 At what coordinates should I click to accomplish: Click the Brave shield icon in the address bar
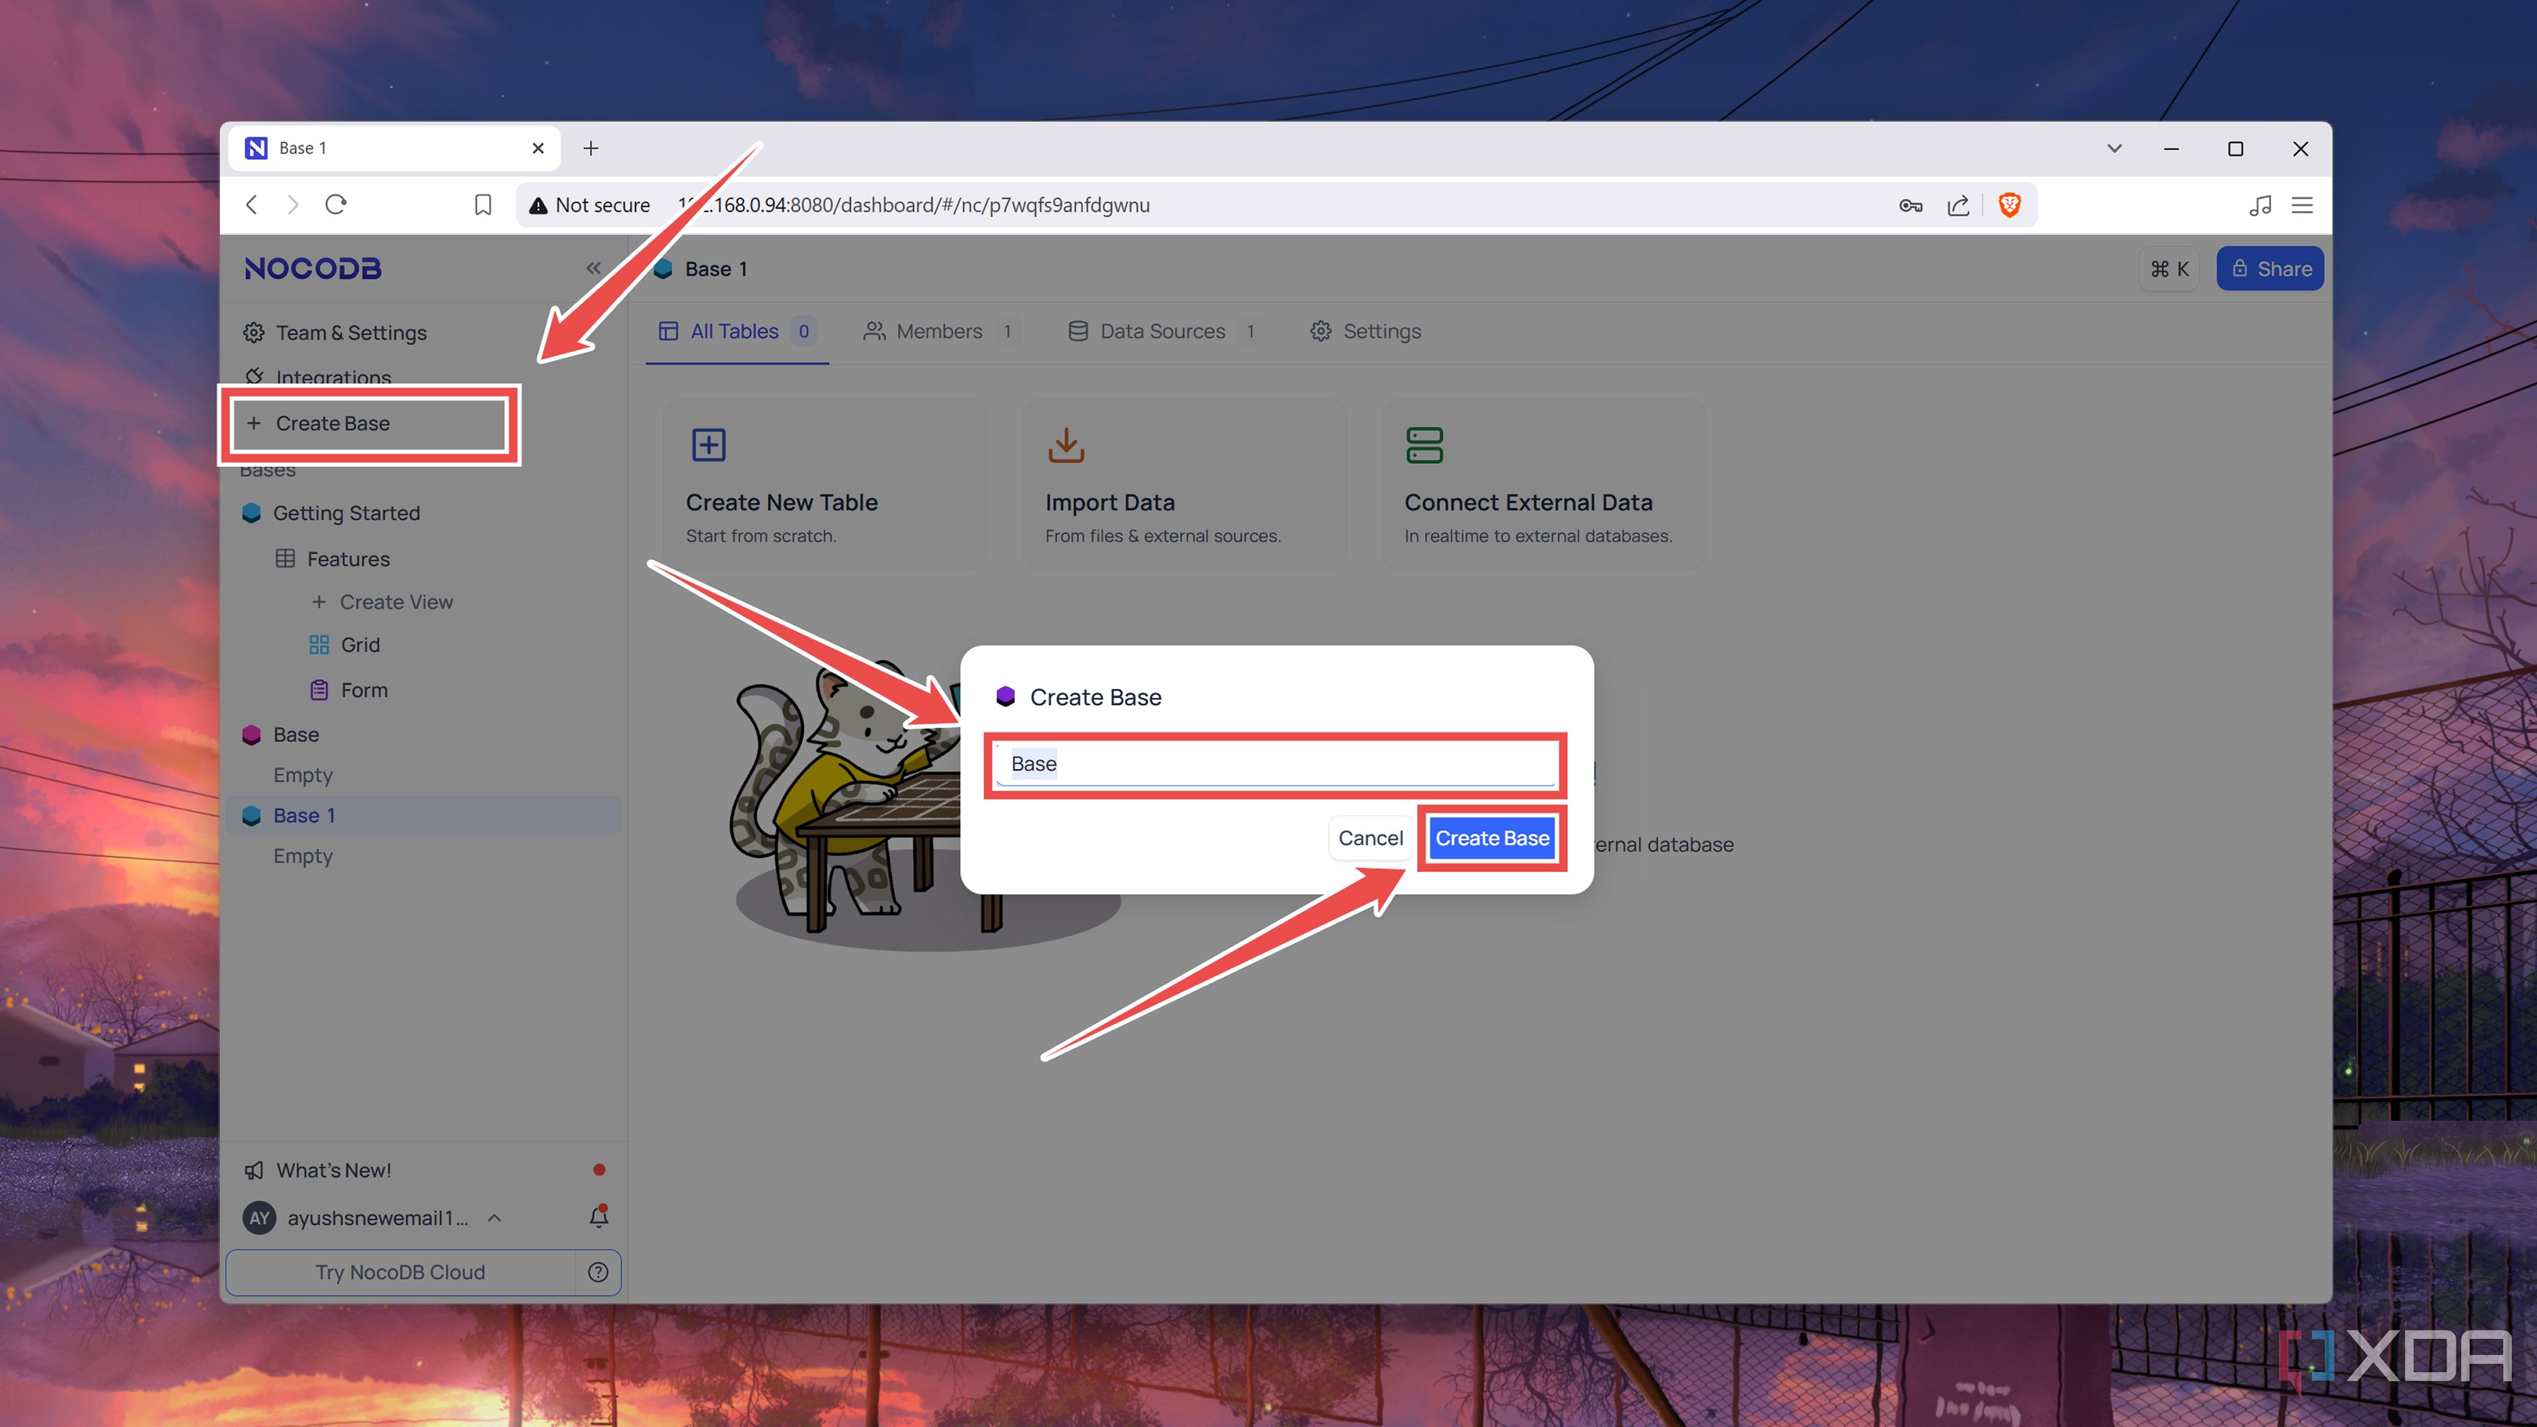pos(2010,205)
